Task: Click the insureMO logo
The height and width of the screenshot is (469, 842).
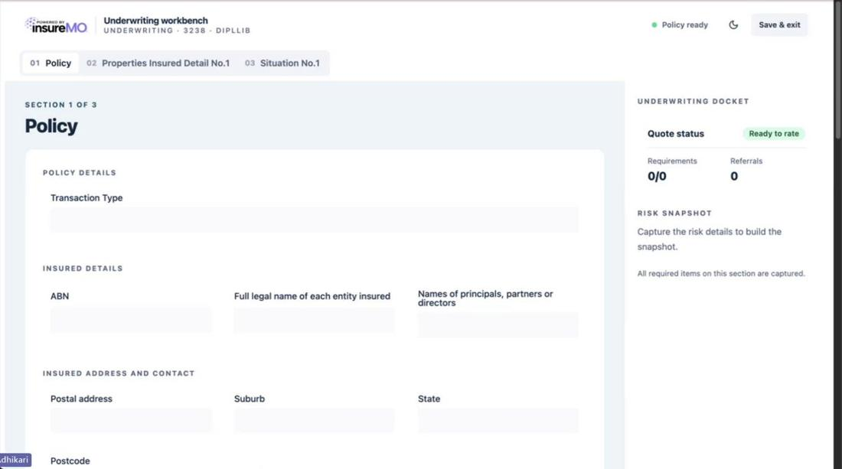Action: (x=56, y=25)
